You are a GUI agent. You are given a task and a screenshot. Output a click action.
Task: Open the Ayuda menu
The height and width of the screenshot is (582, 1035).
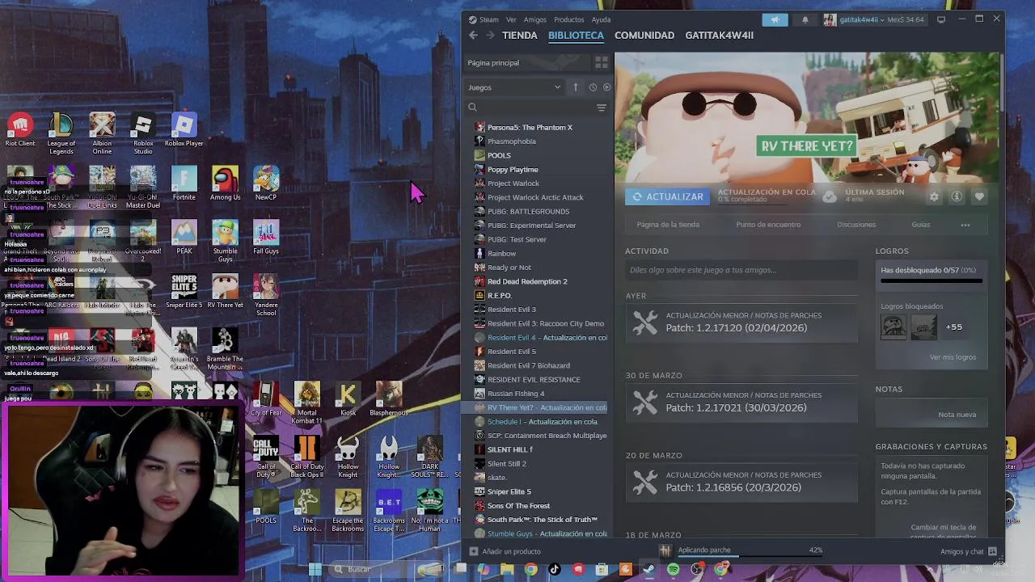[x=601, y=19]
